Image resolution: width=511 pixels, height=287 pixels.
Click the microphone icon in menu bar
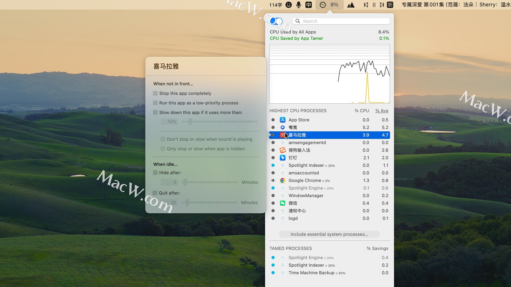299,5
